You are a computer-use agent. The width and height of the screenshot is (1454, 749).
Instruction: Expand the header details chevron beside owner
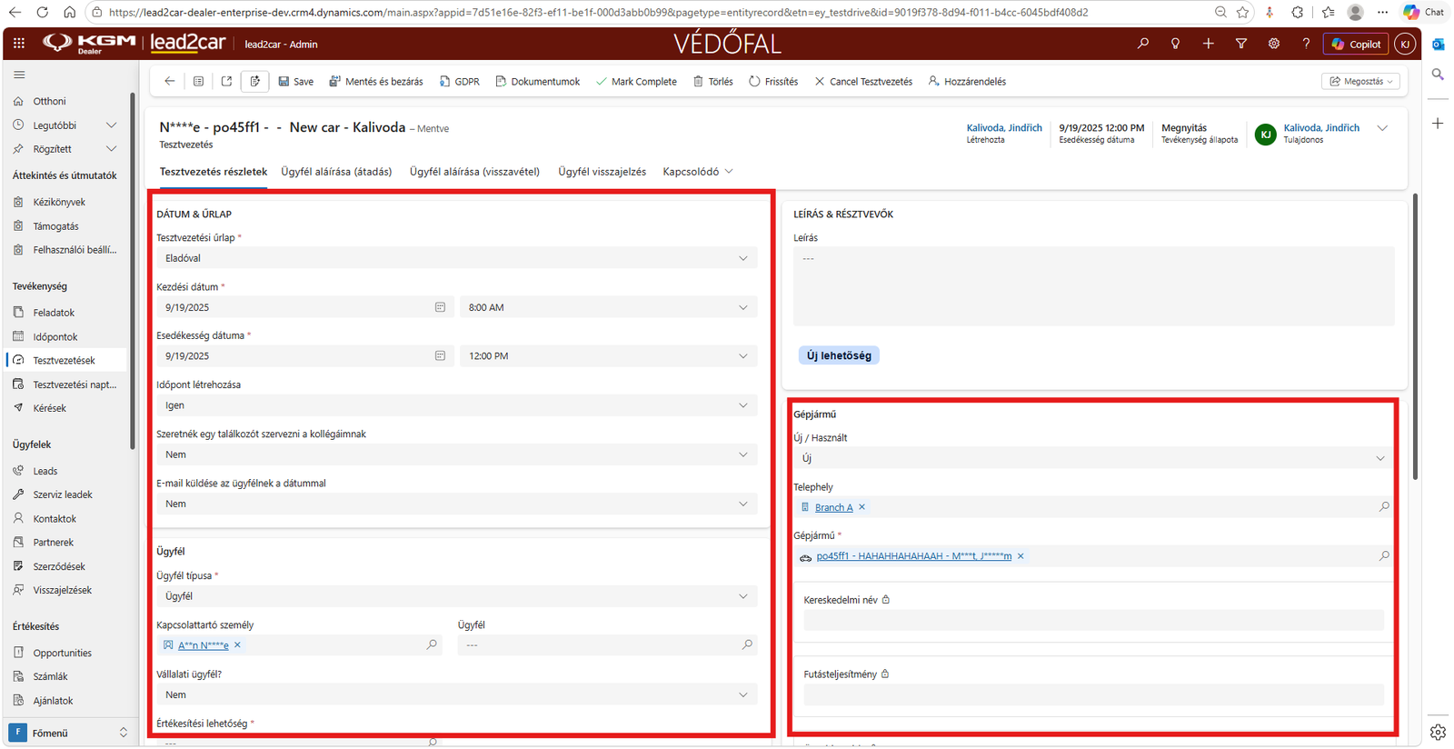(x=1382, y=128)
